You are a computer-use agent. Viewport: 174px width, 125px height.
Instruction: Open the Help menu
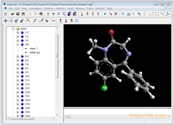tap(109, 9)
